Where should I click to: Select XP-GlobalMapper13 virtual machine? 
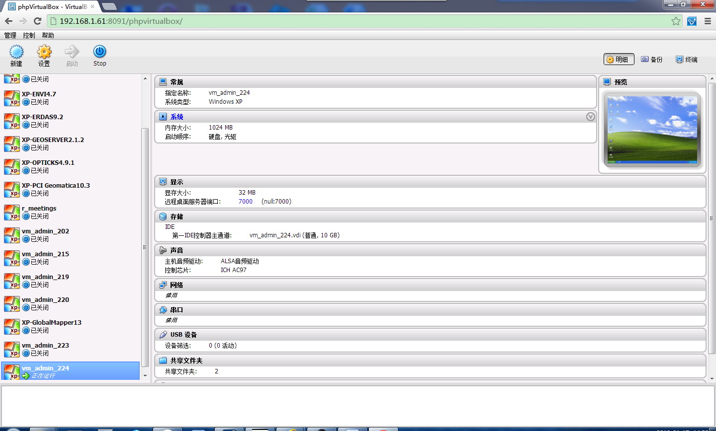click(x=71, y=327)
